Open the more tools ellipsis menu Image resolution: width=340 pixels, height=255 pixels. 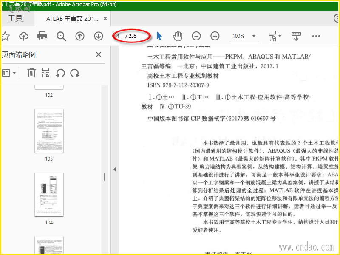[316, 36]
